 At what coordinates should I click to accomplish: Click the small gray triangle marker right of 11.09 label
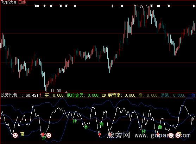(x=66, y=92)
